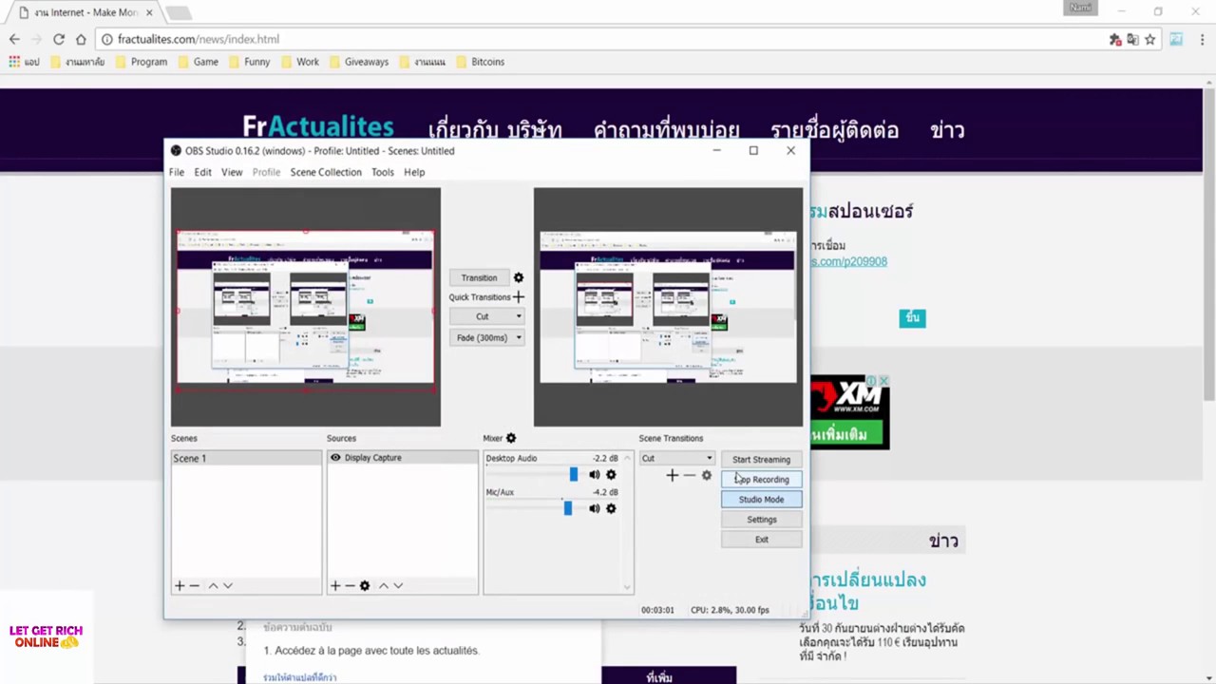Remove selected scene with minus icon

(195, 586)
